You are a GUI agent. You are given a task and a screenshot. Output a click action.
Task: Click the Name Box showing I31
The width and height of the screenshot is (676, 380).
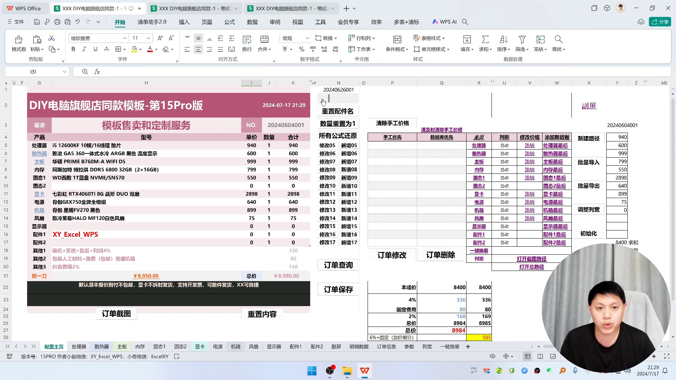coord(33,72)
